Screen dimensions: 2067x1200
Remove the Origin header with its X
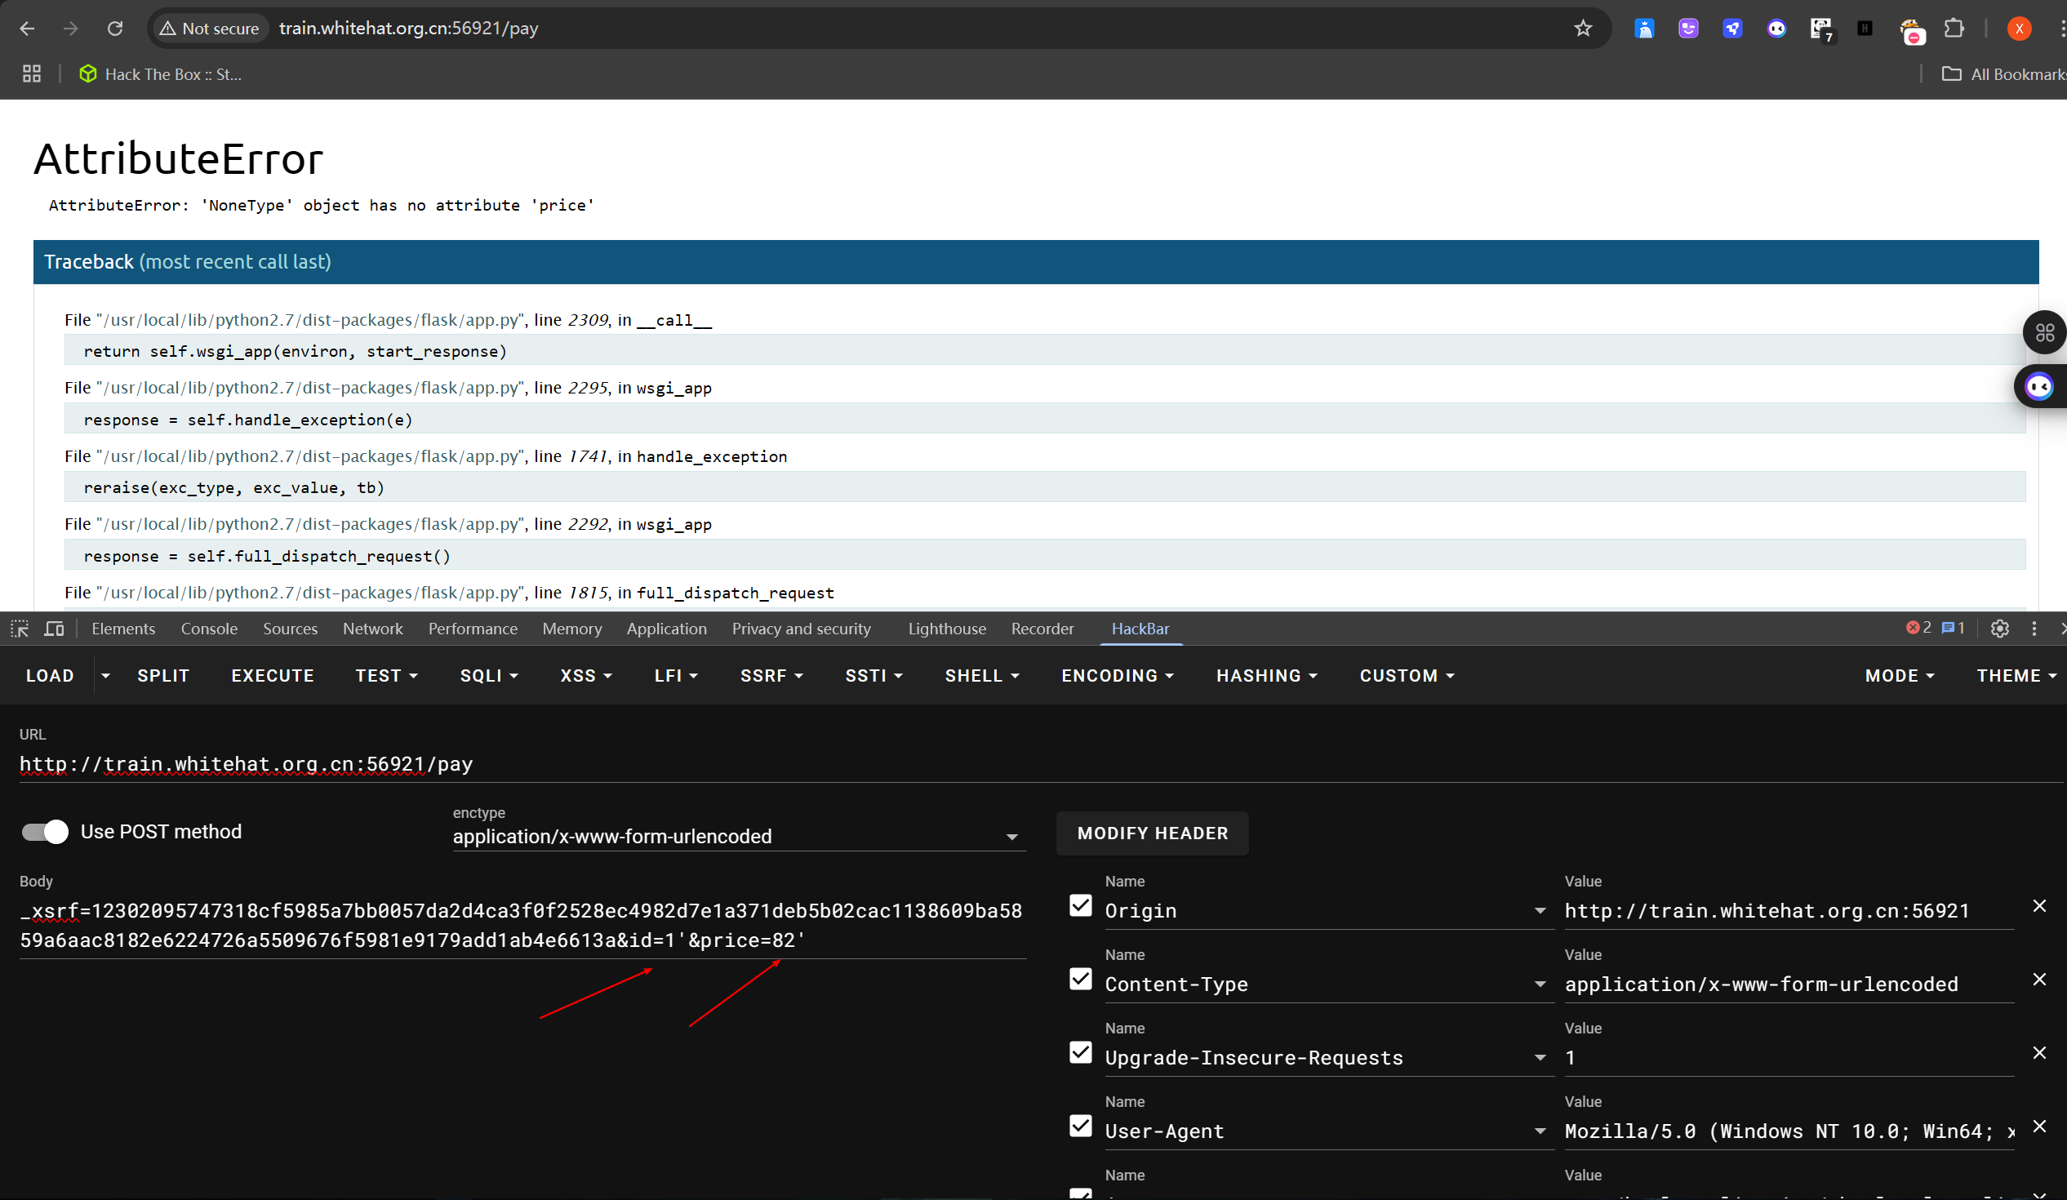click(x=2039, y=905)
